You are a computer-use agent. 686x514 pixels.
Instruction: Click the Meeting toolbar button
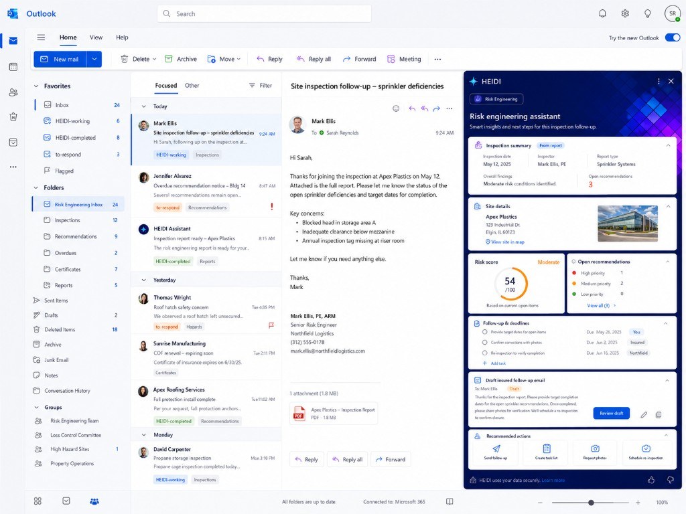404,59
